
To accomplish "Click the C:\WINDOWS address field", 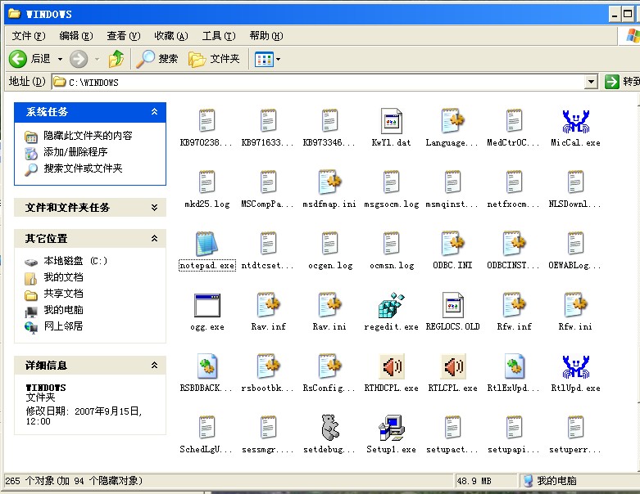I will coord(319,83).
